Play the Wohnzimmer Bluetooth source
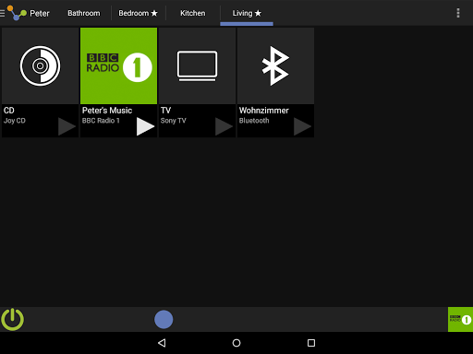 point(302,126)
